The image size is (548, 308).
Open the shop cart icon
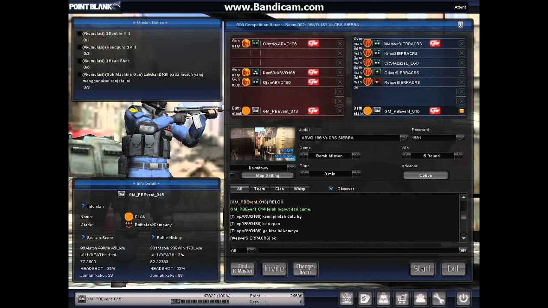402,298
